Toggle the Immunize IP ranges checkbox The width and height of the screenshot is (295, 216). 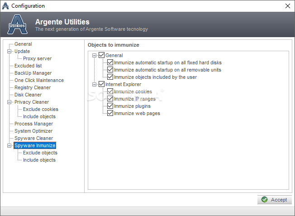110,99
